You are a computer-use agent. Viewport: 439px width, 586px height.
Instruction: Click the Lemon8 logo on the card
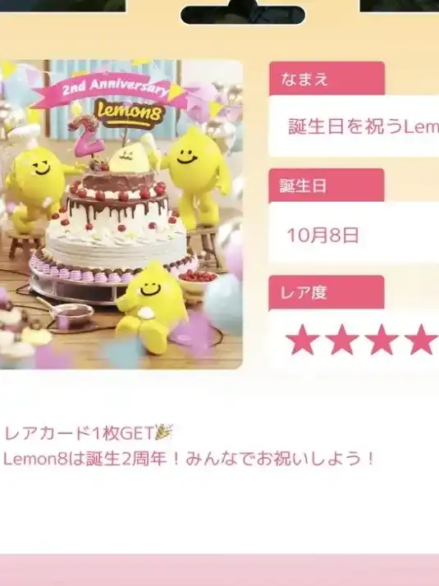coord(129,112)
